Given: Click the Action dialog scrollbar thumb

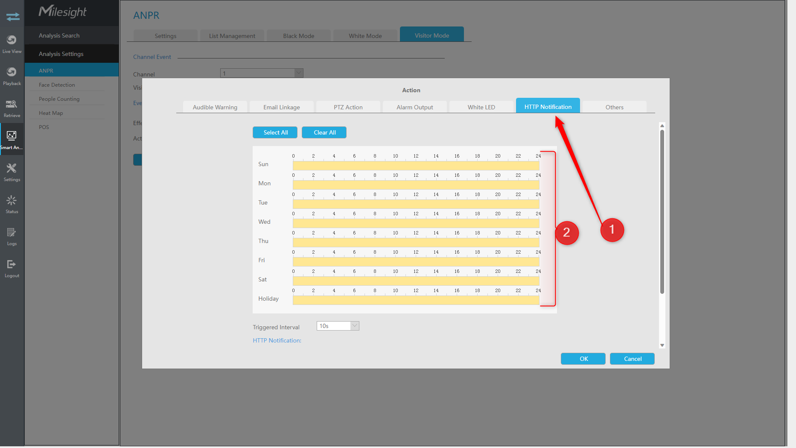Looking at the screenshot, I should [662, 212].
